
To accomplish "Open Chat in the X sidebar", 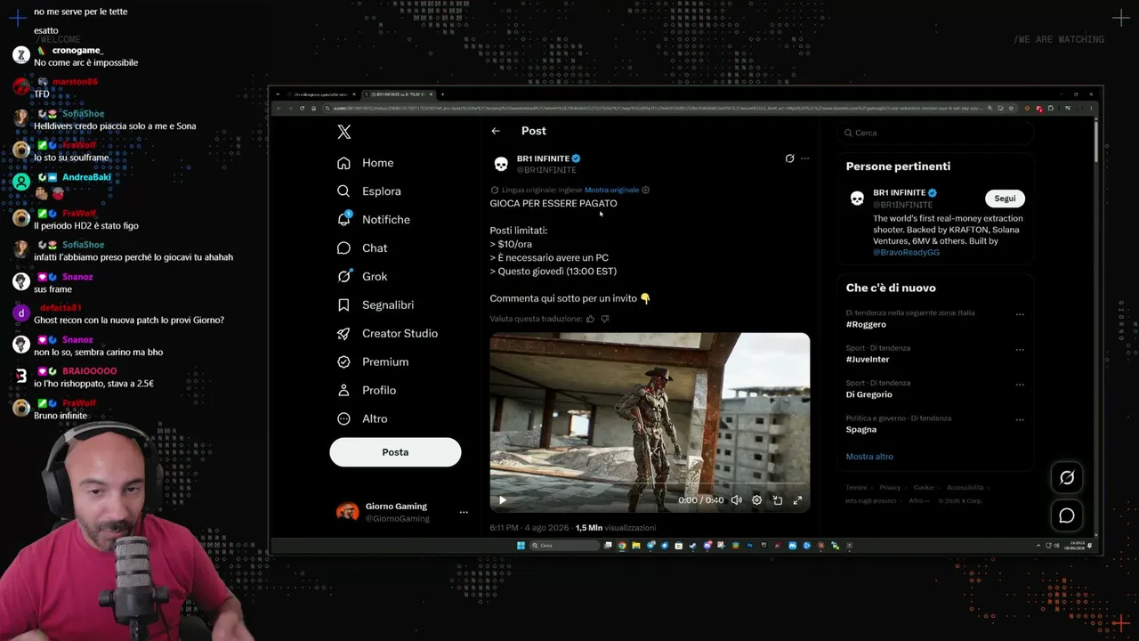I will pos(362,248).
